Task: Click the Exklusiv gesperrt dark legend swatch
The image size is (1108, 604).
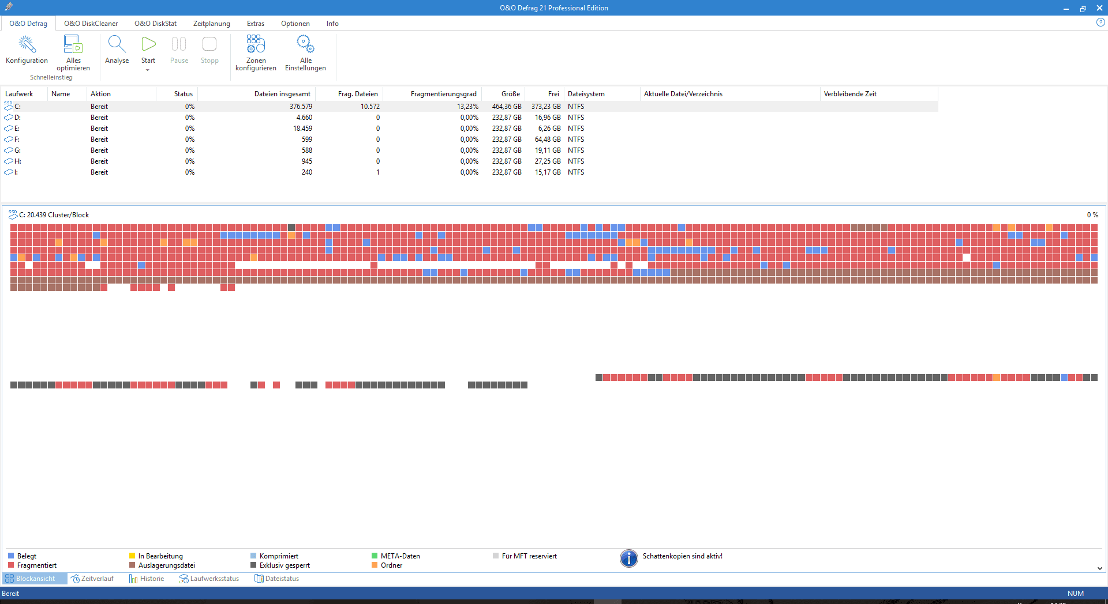Action: (x=253, y=565)
